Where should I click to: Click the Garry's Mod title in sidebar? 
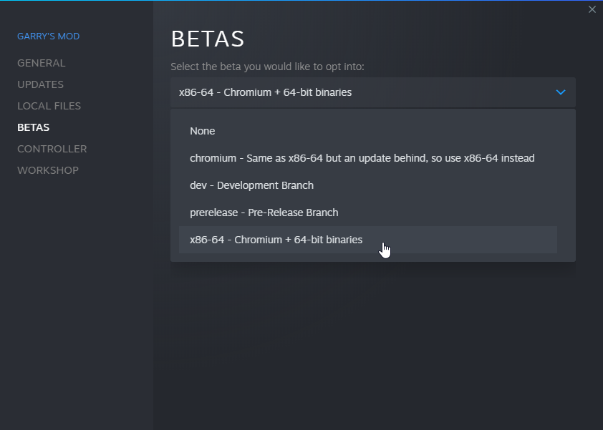click(x=48, y=36)
